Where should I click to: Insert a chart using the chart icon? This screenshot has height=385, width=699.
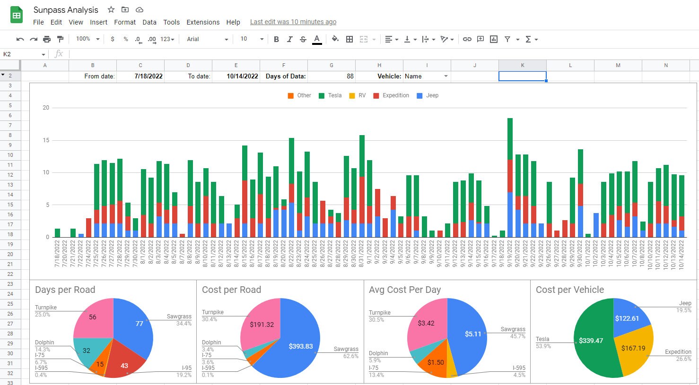coord(493,39)
